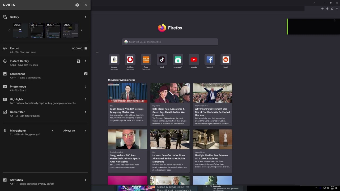This screenshot has height=191, width=340.
Task: Click the Always on microphone value
Action: click(69, 131)
